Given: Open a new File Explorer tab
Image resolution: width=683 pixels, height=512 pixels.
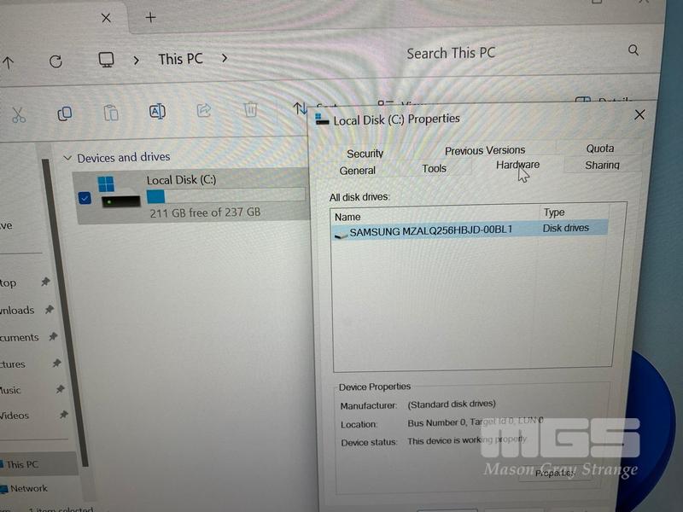Looking at the screenshot, I should (150, 17).
